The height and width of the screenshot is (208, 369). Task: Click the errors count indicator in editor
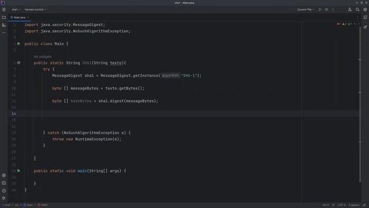click(338, 24)
